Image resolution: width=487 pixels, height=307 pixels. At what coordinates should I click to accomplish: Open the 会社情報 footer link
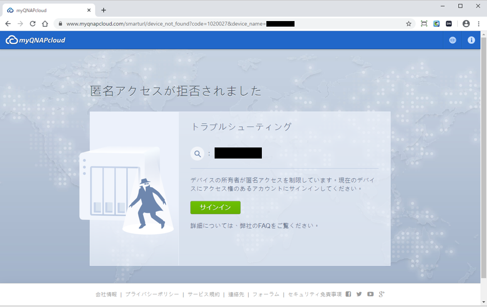tap(106, 294)
